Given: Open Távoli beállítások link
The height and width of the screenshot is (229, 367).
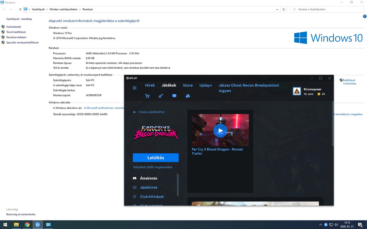Looking at the screenshot, I should click(16, 32).
